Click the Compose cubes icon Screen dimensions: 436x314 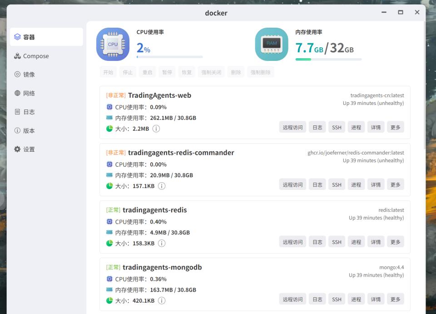[17, 56]
